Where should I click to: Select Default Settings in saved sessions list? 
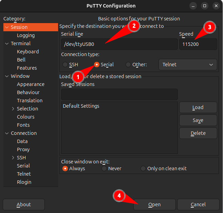119,106
